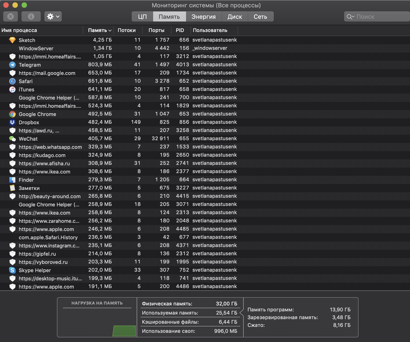Click the Заметки notes icon

point(12,188)
